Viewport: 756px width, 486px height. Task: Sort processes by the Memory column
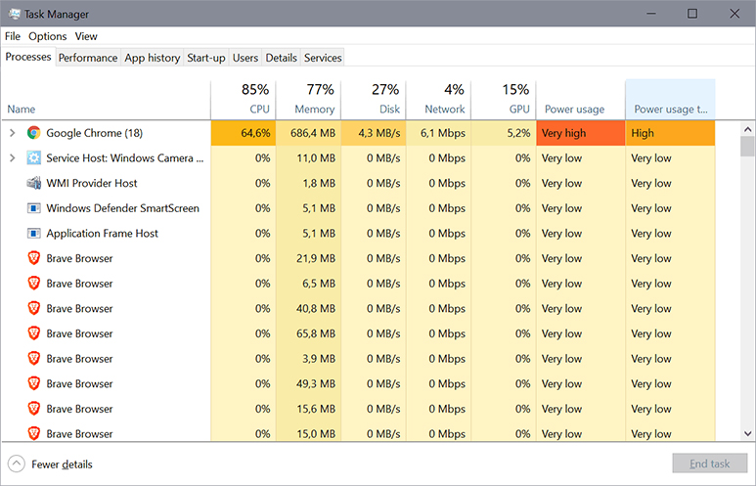click(x=309, y=100)
